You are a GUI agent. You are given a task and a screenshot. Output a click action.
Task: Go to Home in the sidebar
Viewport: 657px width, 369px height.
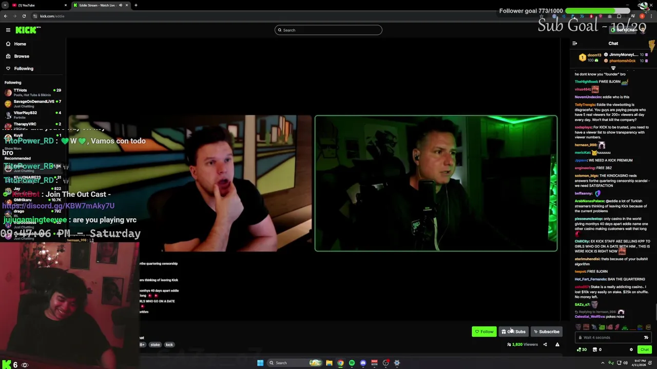coord(20,44)
